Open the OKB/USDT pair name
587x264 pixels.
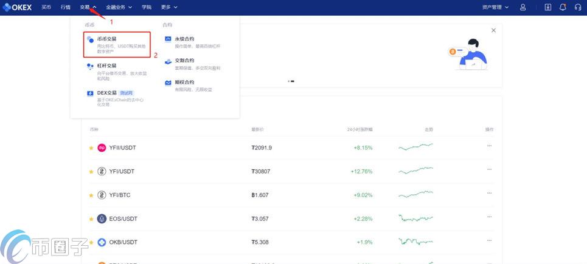[x=123, y=242]
